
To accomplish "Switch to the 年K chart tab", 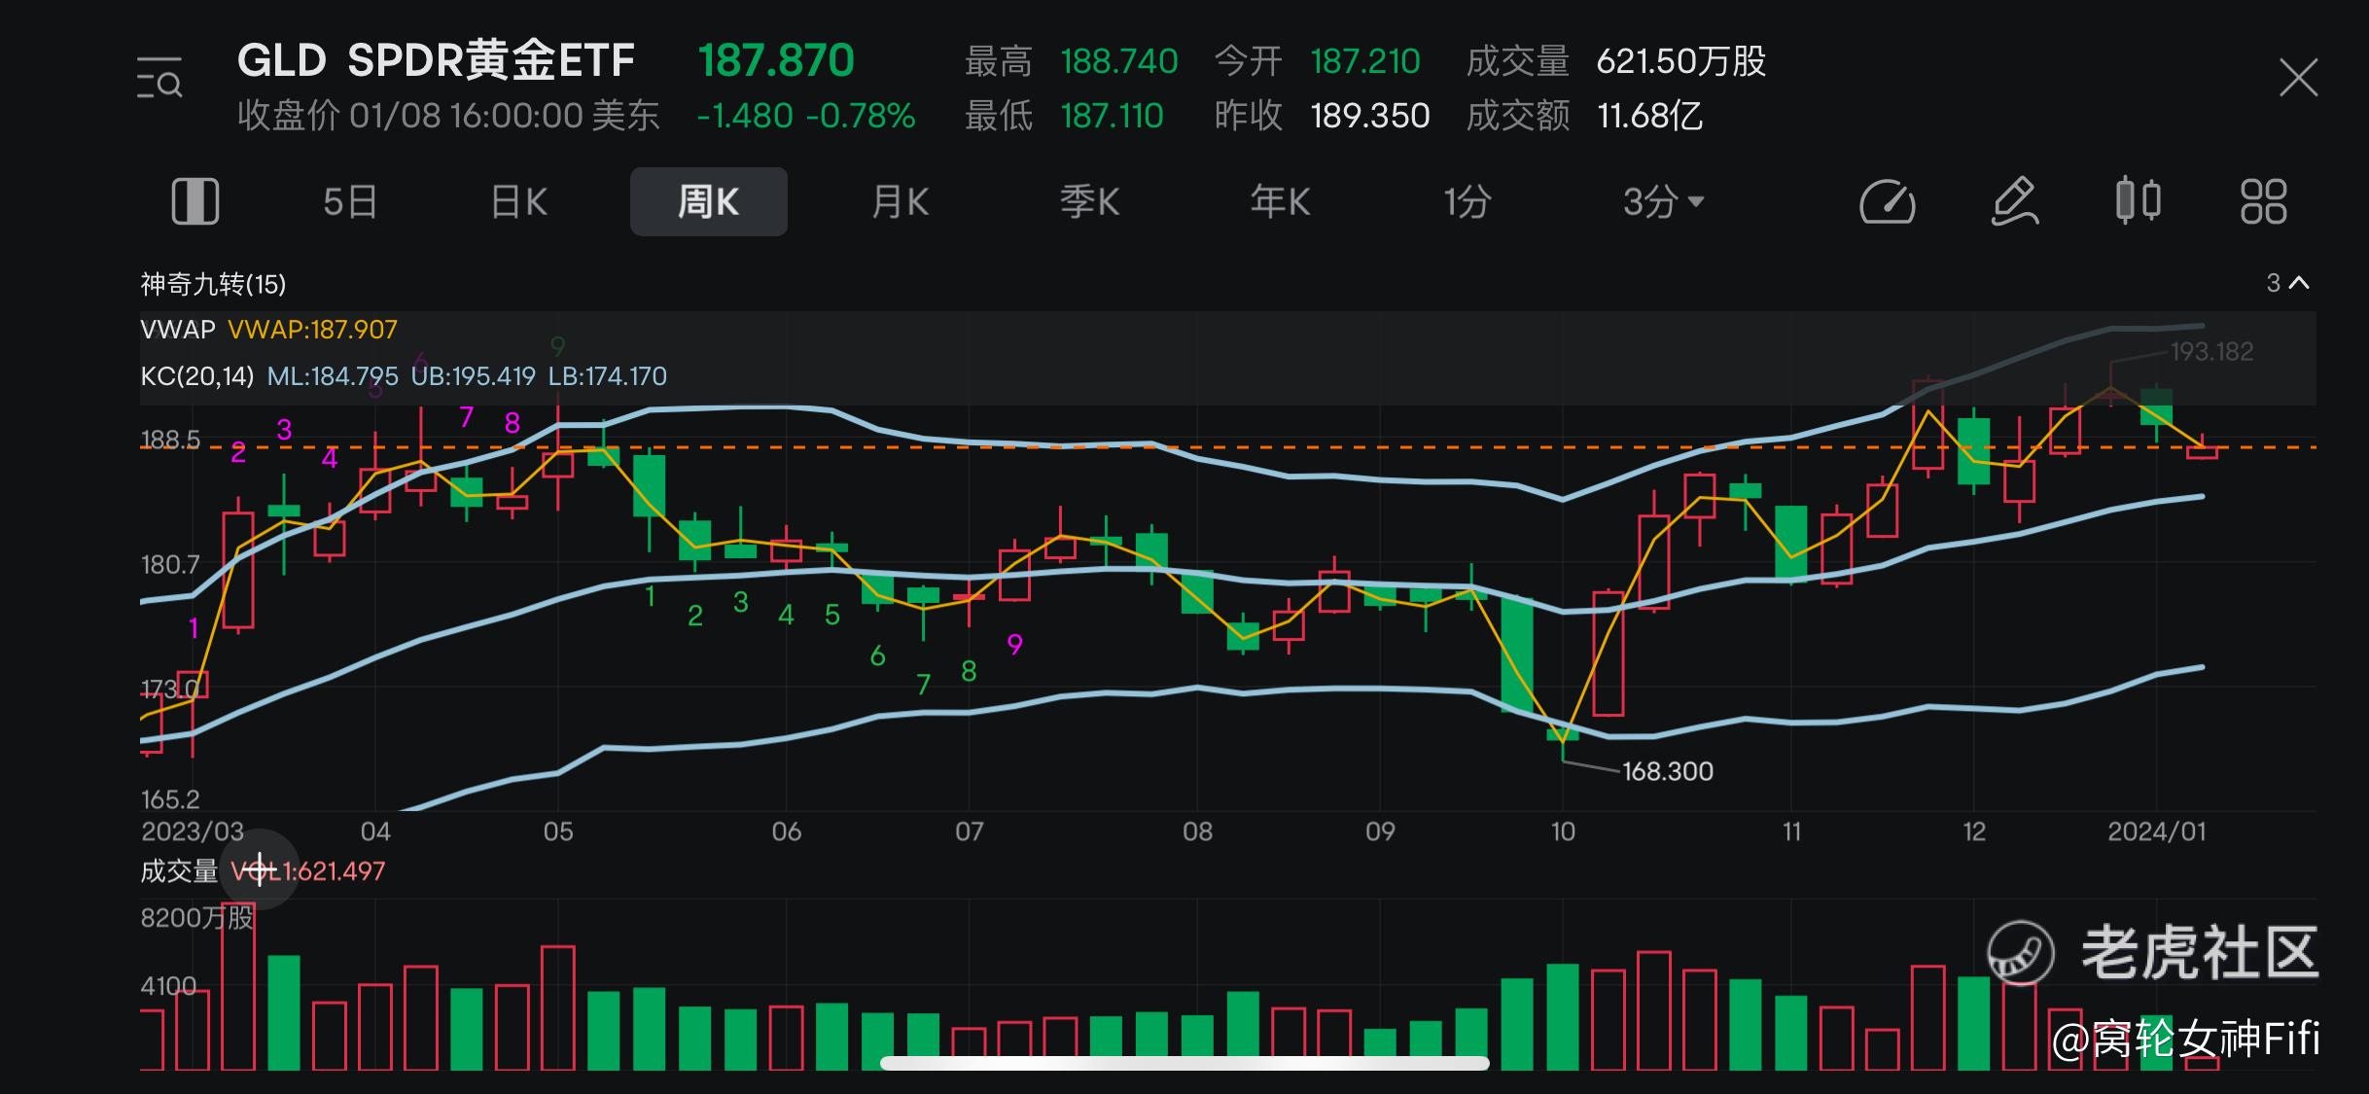I will [x=1280, y=202].
